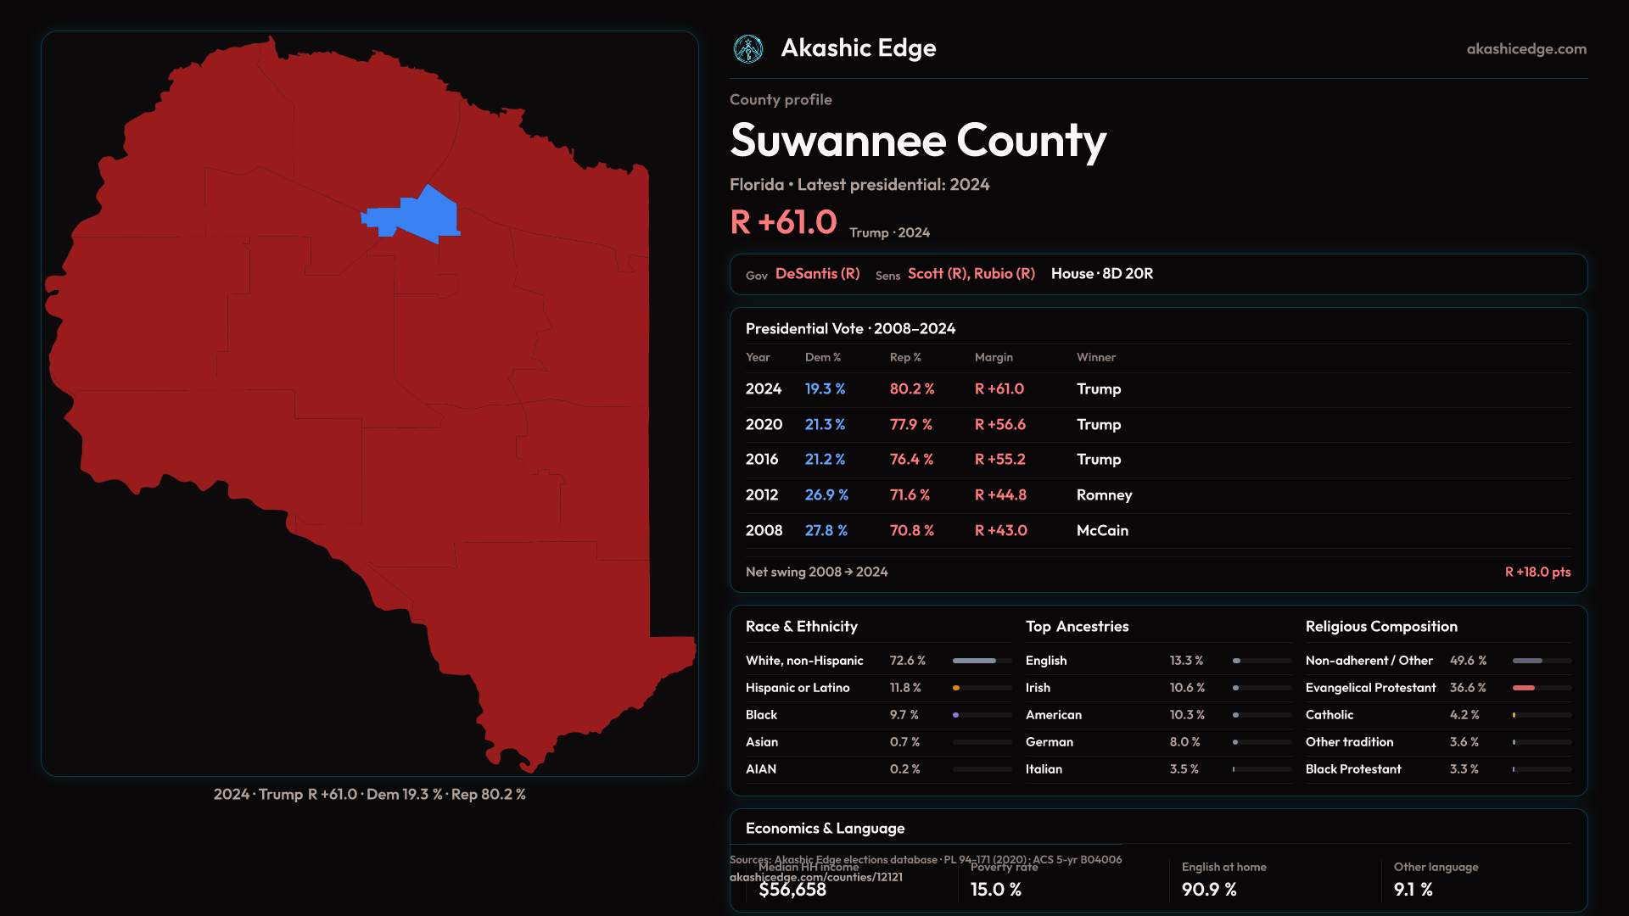Click the English ancestry bar indicator
This screenshot has width=1629, height=916.
(x=1238, y=661)
